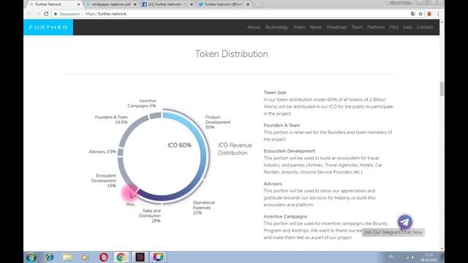Click the ICO Revenue Distribution label
468x263 pixels.
click(235, 149)
